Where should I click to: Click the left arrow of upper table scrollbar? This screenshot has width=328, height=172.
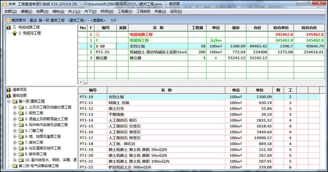[81, 82]
